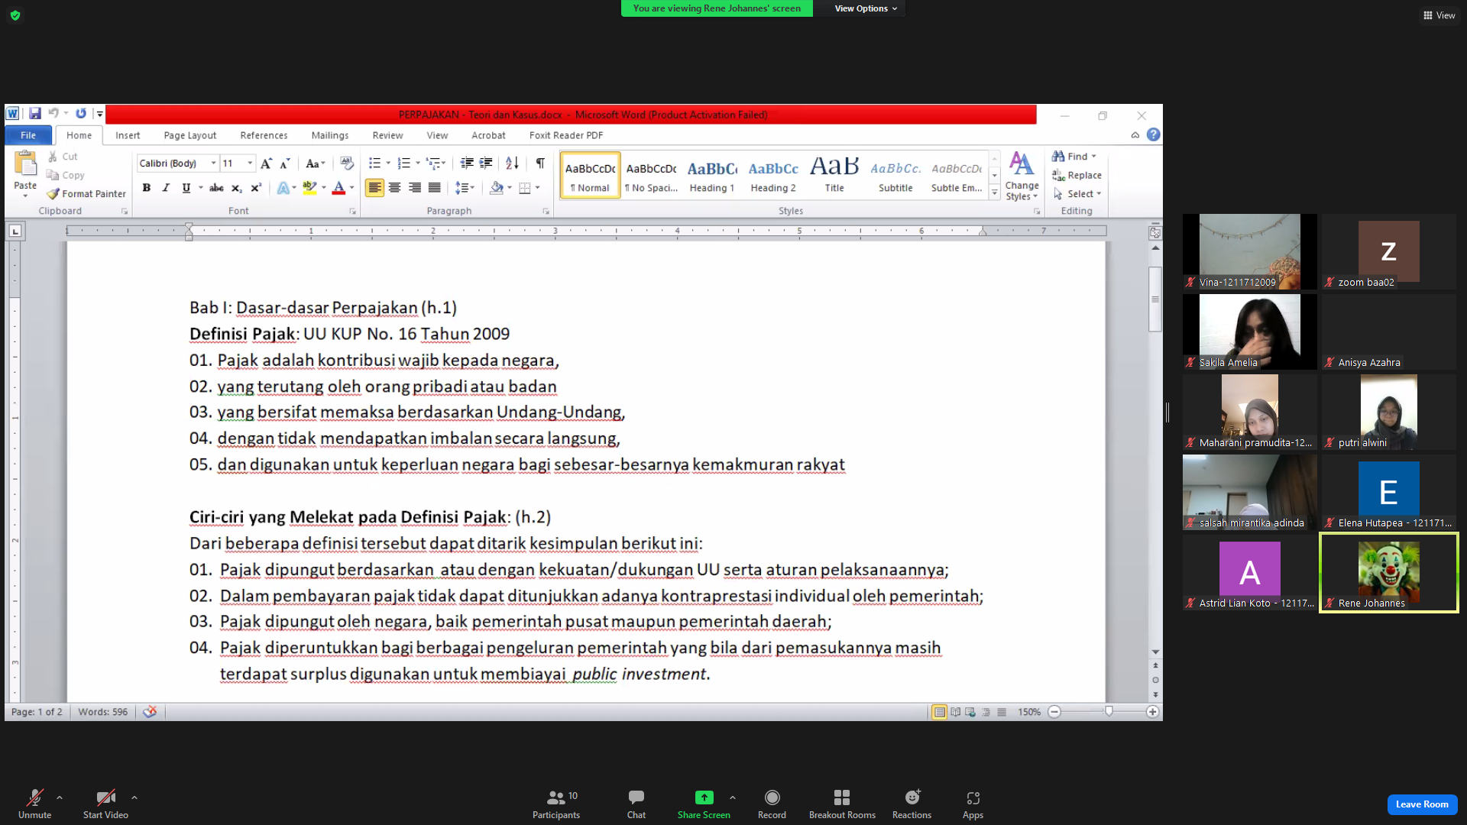Open the File tab
The image size is (1467, 825).
coord(28,135)
